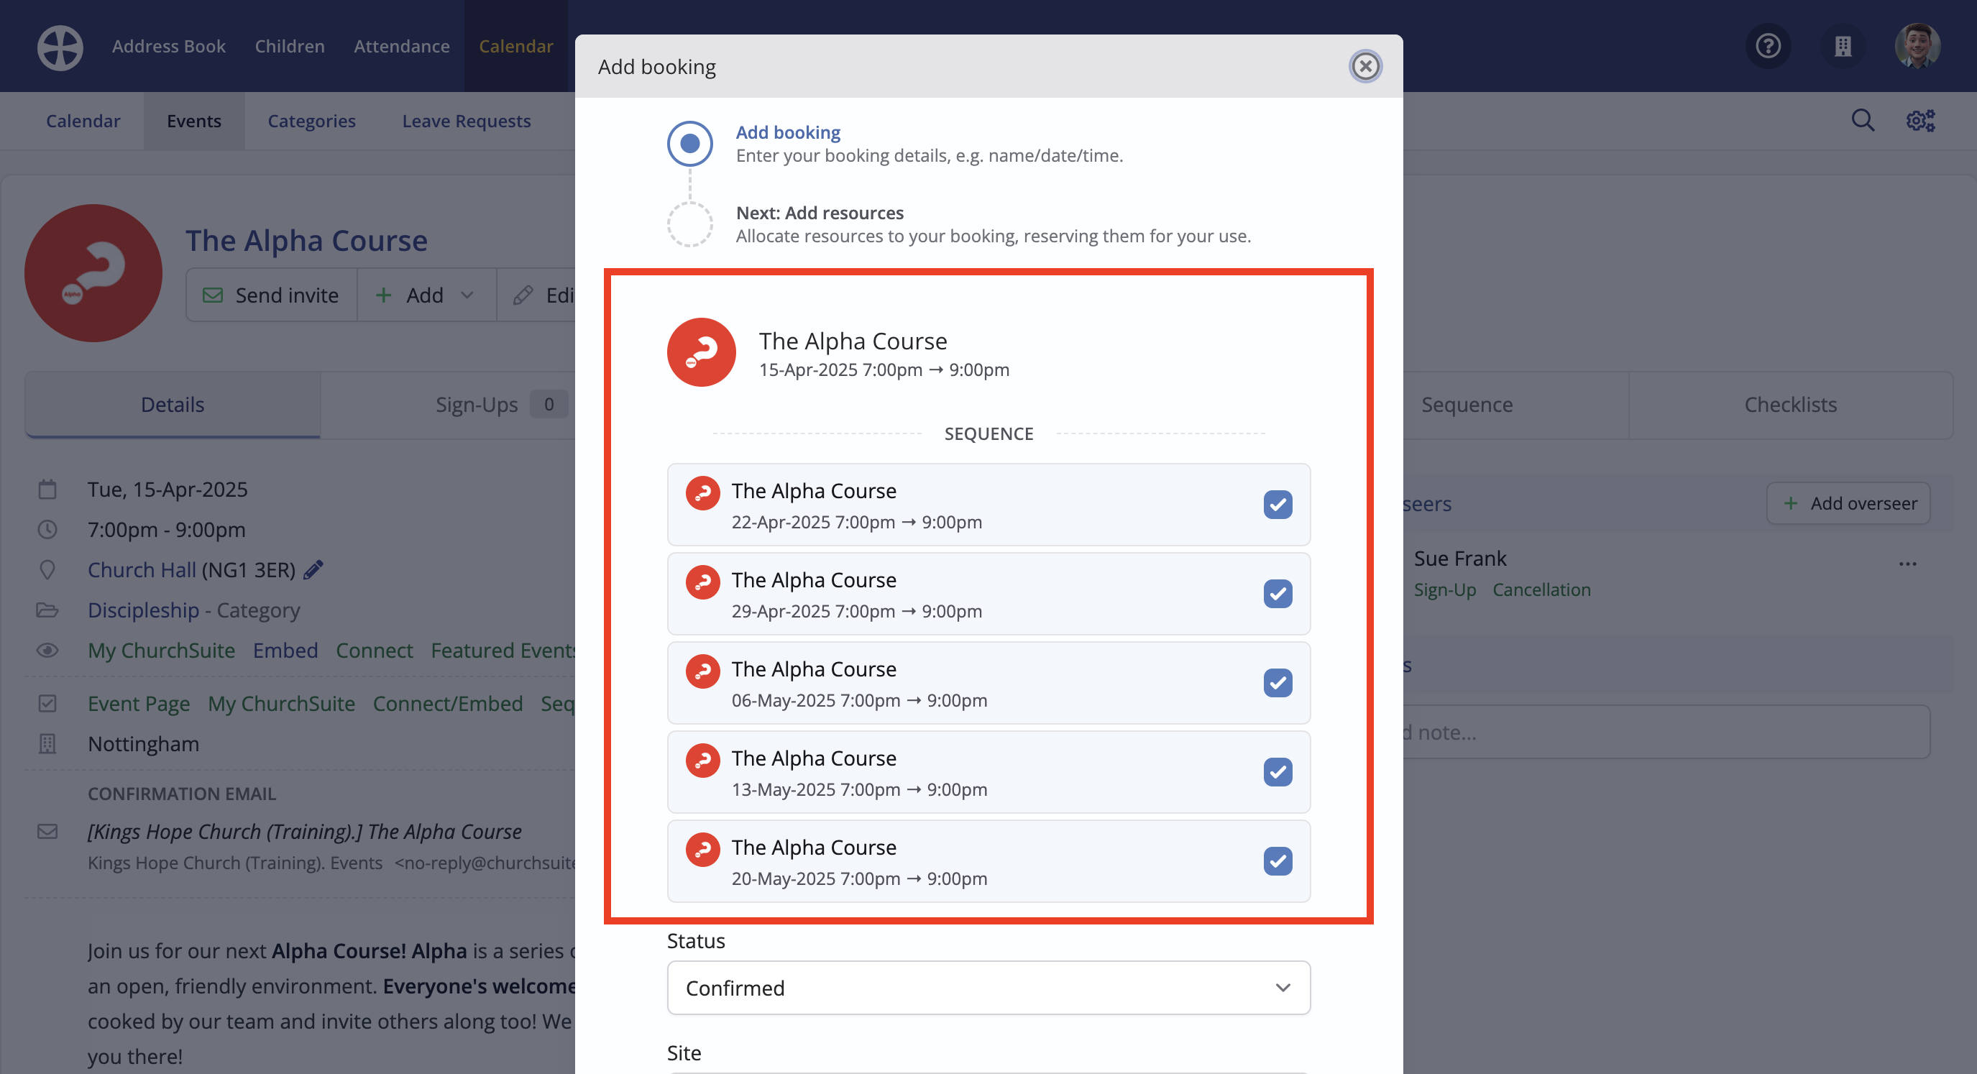Open the Calendar module in top nav
Viewport: 1977px width, 1074px height.
[515, 46]
